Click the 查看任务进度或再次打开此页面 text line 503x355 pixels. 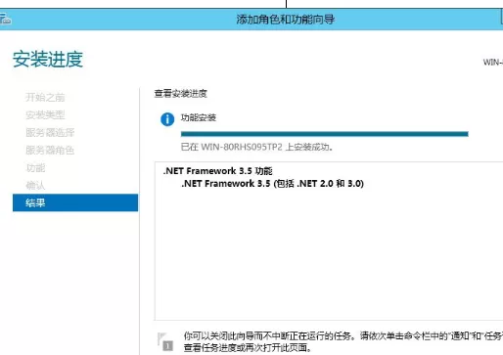(x=248, y=348)
